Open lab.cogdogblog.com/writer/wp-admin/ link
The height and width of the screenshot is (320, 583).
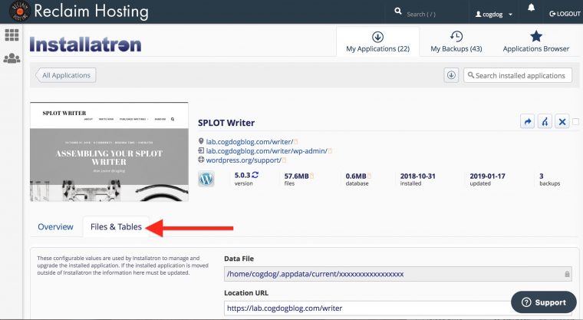tap(267, 151)
